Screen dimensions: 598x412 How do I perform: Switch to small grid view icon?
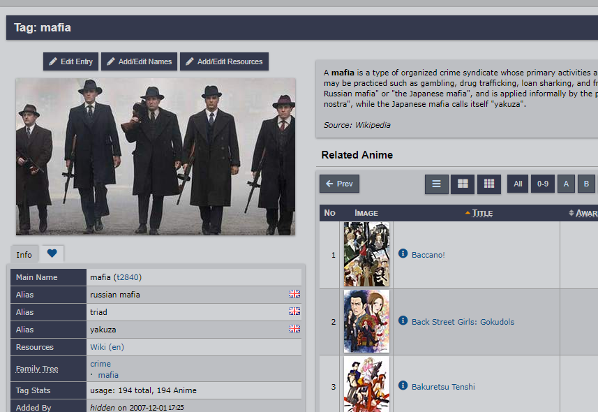point(489,184)
